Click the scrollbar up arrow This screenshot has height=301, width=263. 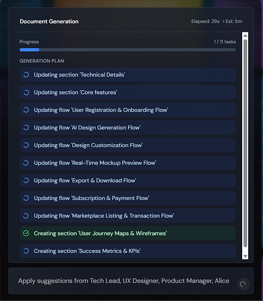[x=245, y=36]
